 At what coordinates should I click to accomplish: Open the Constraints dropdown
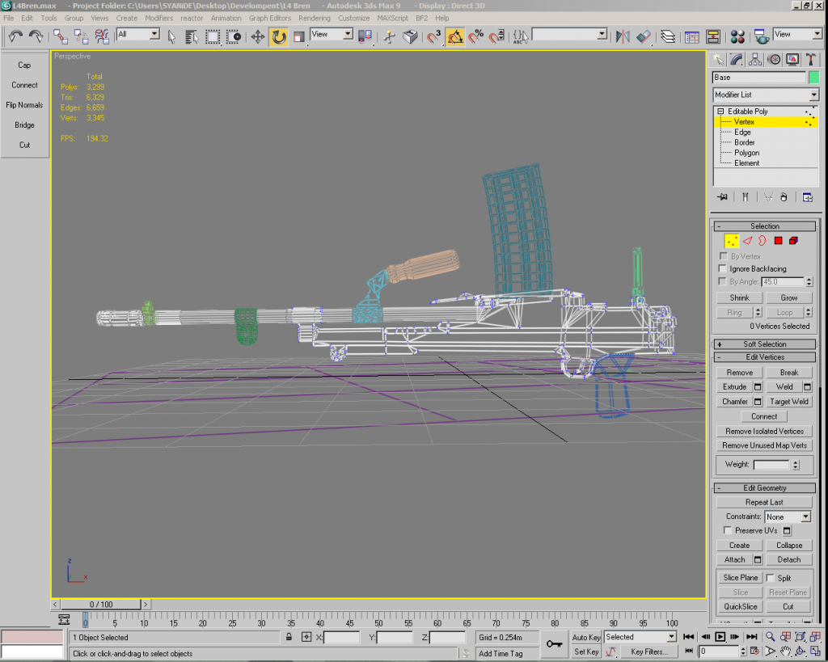click(x=787, y=517)
